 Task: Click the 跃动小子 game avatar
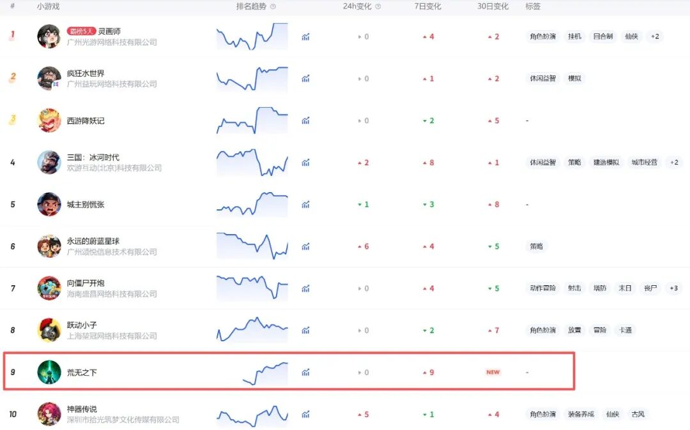click(x=49, y=330)
